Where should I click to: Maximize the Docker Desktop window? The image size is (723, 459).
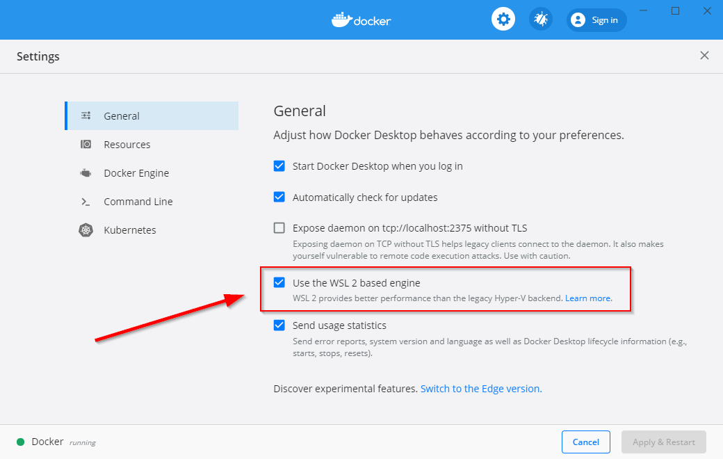coord(675,10)
